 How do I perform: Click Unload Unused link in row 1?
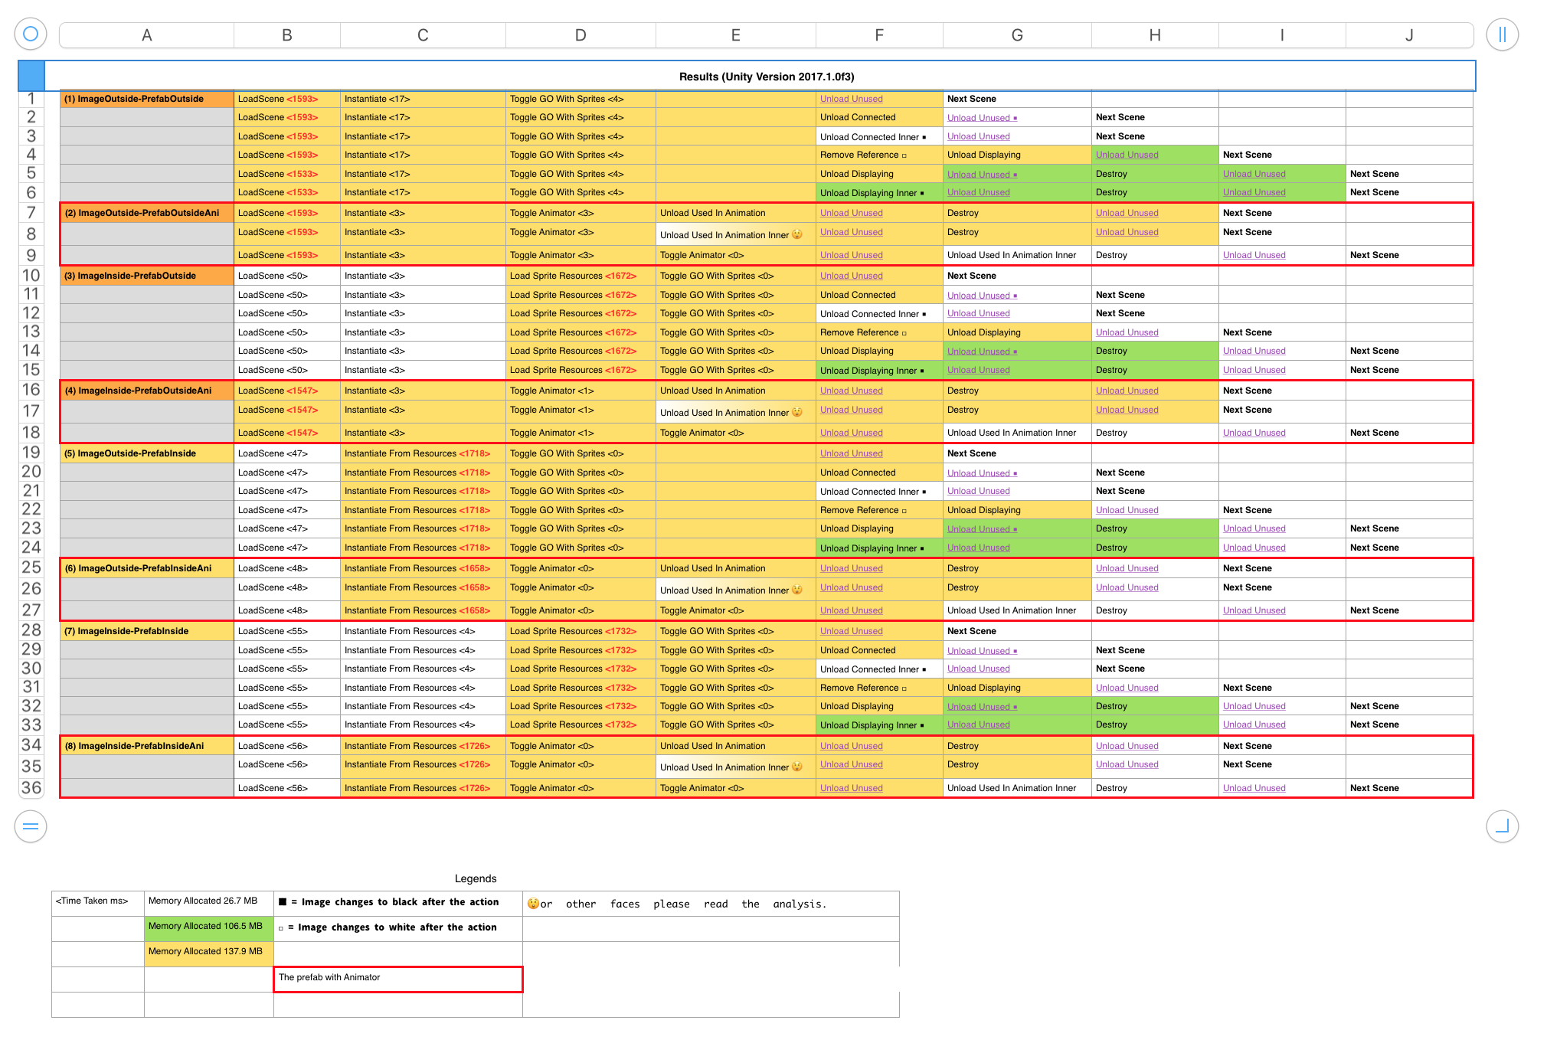tap(851, 99)
